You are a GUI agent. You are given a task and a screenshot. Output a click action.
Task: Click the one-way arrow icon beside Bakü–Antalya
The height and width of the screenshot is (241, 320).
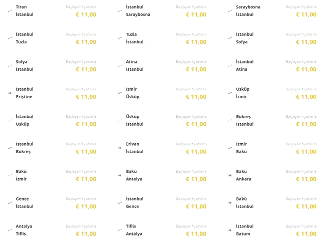(120, 175)
